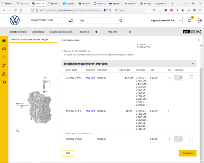Click the Pret column header
This screenshot has height=163, width=204.
pyautogui.click(x=152, y=70)
